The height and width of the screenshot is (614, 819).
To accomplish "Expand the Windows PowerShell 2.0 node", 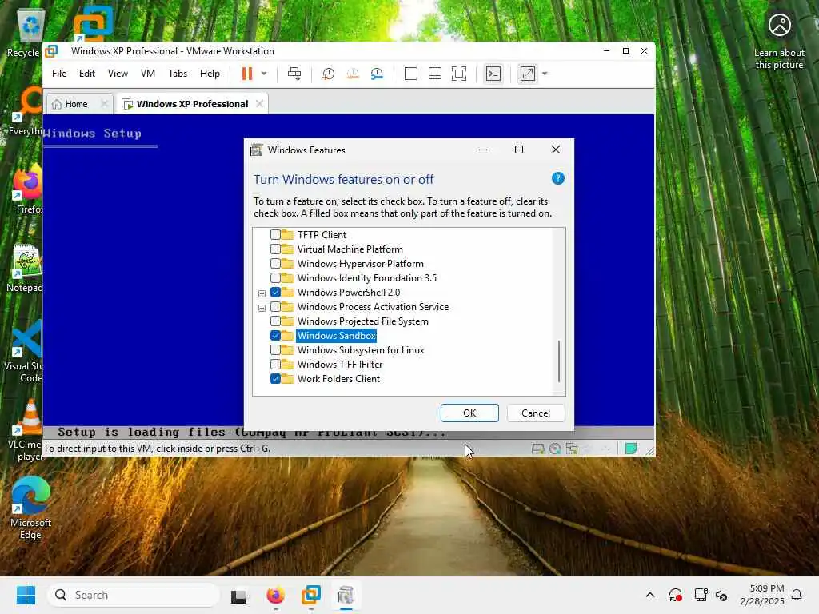I will coord(262,293).
